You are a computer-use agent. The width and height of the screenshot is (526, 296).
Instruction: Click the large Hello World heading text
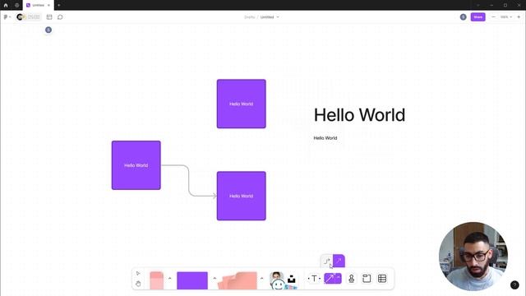click(x=359, y=115)
